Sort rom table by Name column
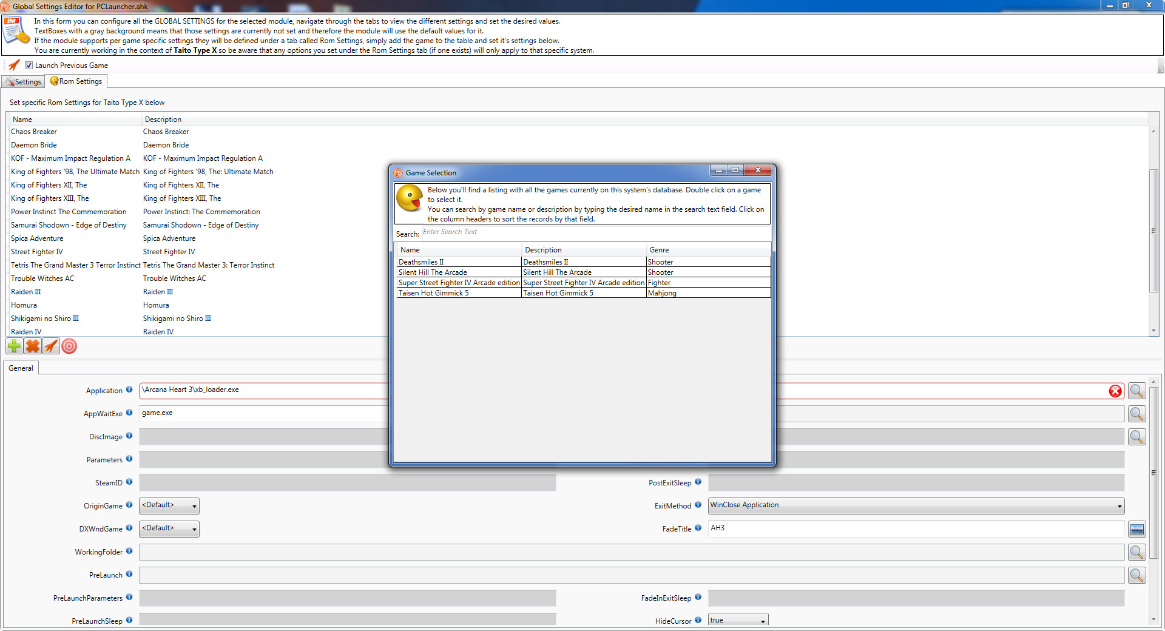Screen dimensions: 1165x631 point(75,120)
